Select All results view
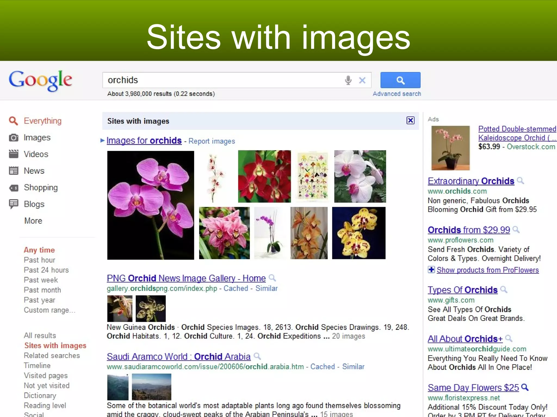Screen dimensions: 557x417 coord(40,336)
